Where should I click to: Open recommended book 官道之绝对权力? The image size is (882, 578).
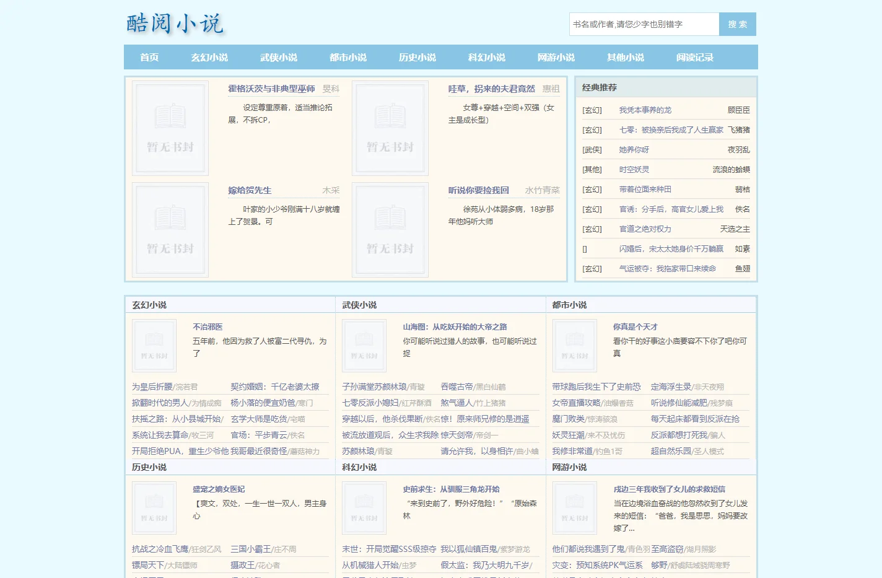click(x=645, y=229)
